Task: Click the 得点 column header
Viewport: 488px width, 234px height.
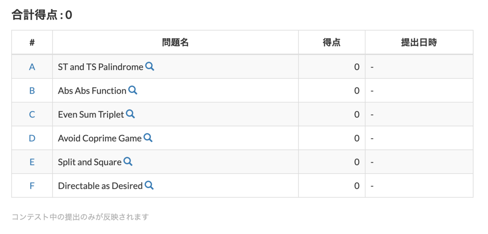Action: 332,42
